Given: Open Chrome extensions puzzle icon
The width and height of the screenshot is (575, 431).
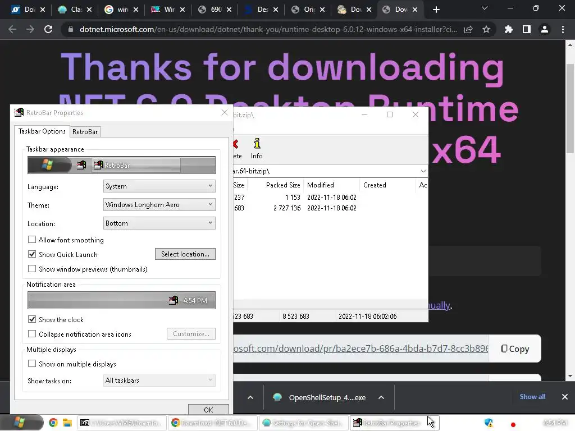Looking at the screenshot, I should (508, 29).
